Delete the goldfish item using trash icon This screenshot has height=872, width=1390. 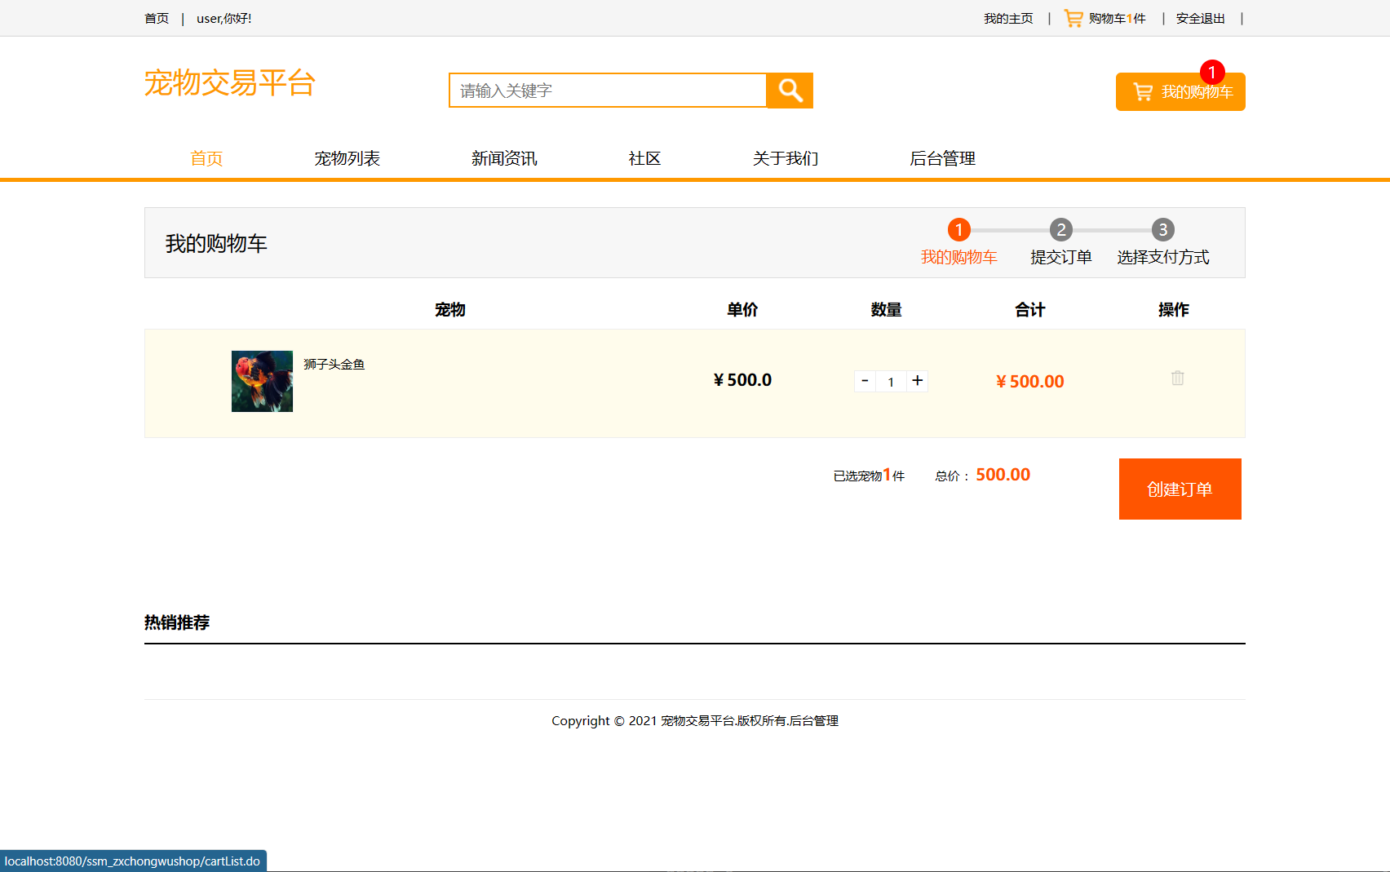(1177, 378)
